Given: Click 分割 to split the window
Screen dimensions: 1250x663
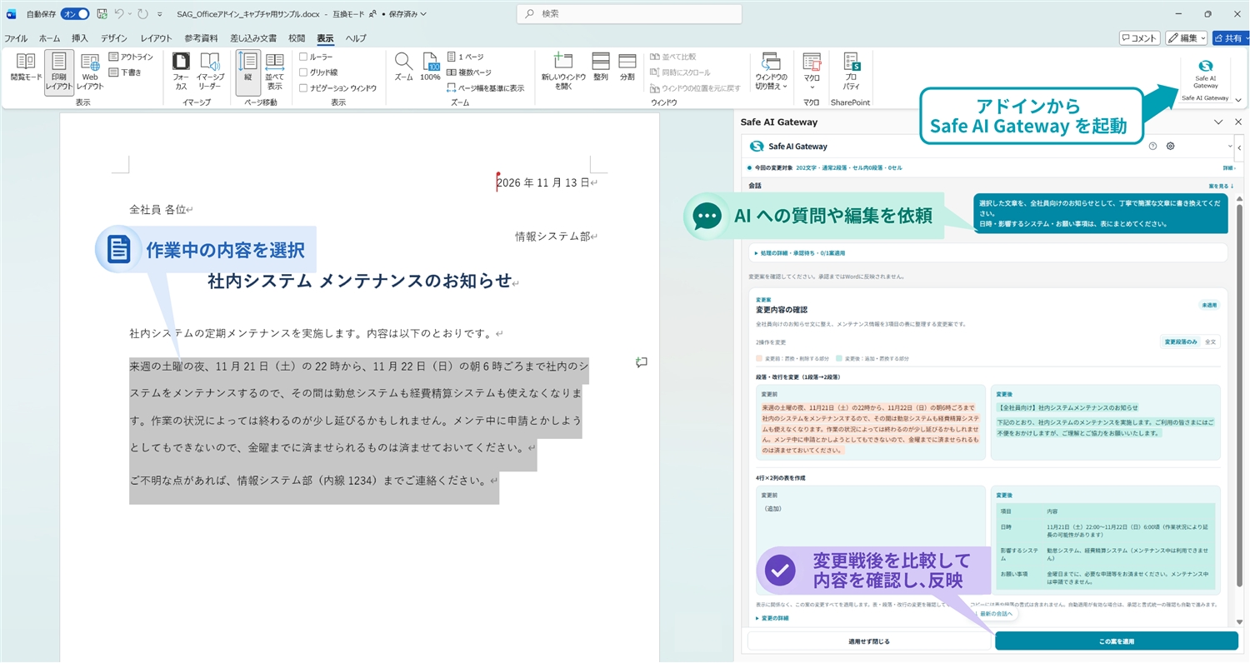Looking at the screenshot, I should point(627,67).
